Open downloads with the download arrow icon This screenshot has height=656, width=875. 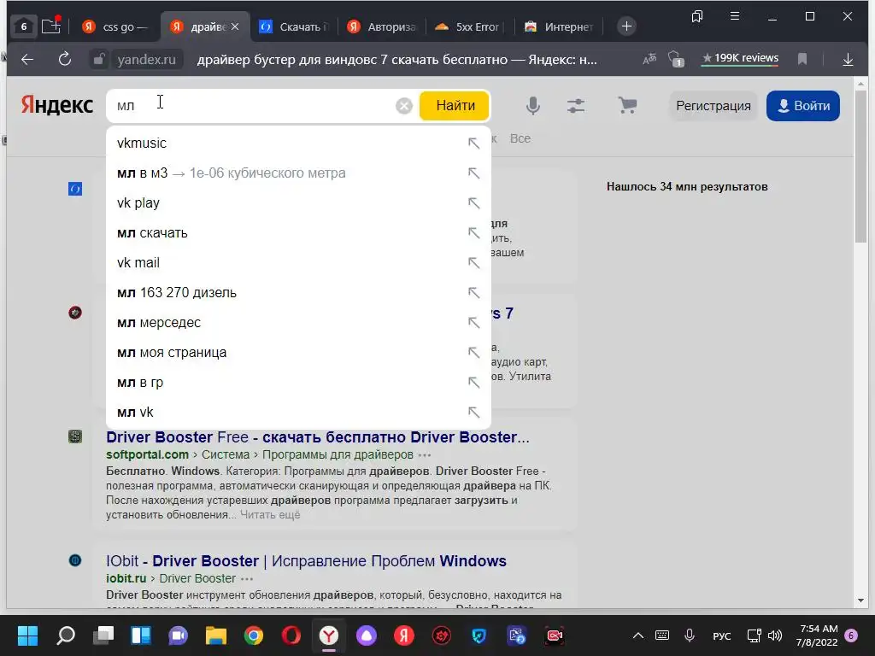pyautogui.click(x=848, y=59)
